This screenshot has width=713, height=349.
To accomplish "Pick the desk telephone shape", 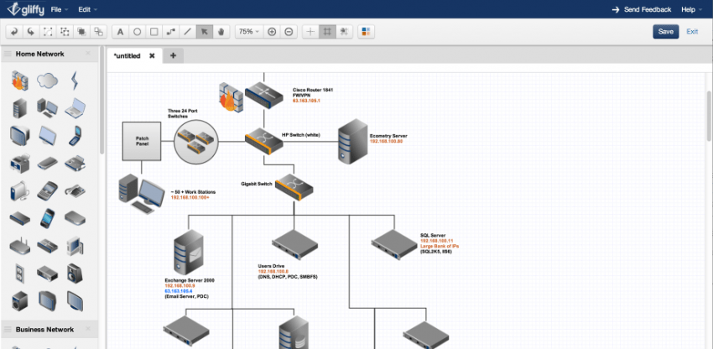I will click(75, 190).
